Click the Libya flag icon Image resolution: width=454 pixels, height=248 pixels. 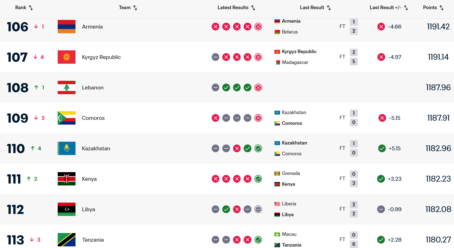pos(67,209)
